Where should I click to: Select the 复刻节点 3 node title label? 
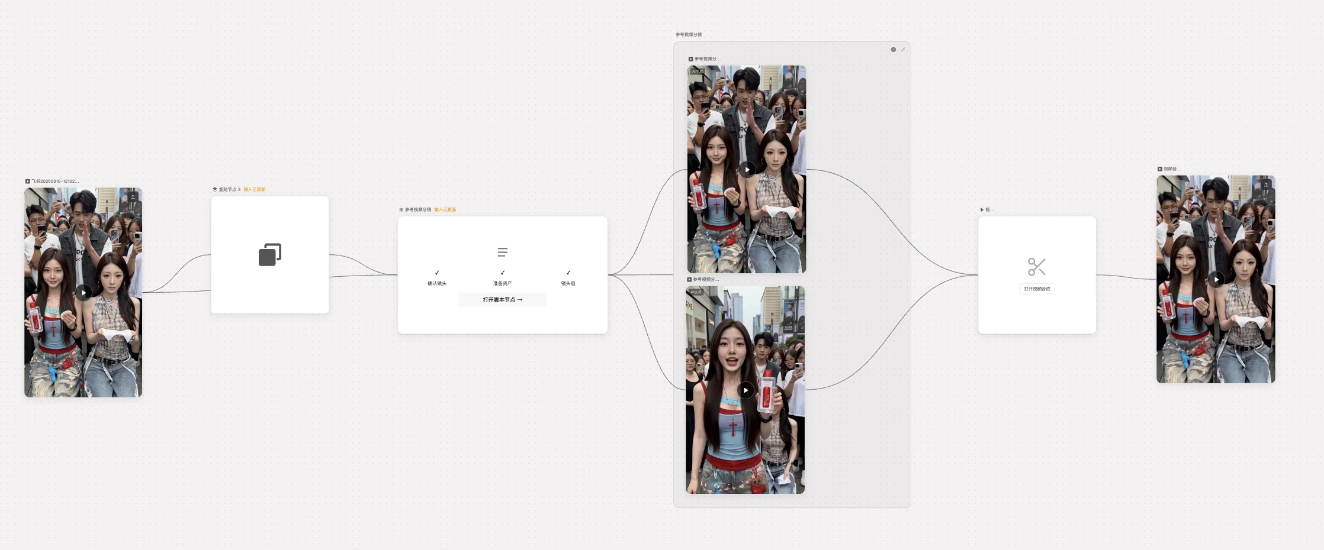[230, 190]
